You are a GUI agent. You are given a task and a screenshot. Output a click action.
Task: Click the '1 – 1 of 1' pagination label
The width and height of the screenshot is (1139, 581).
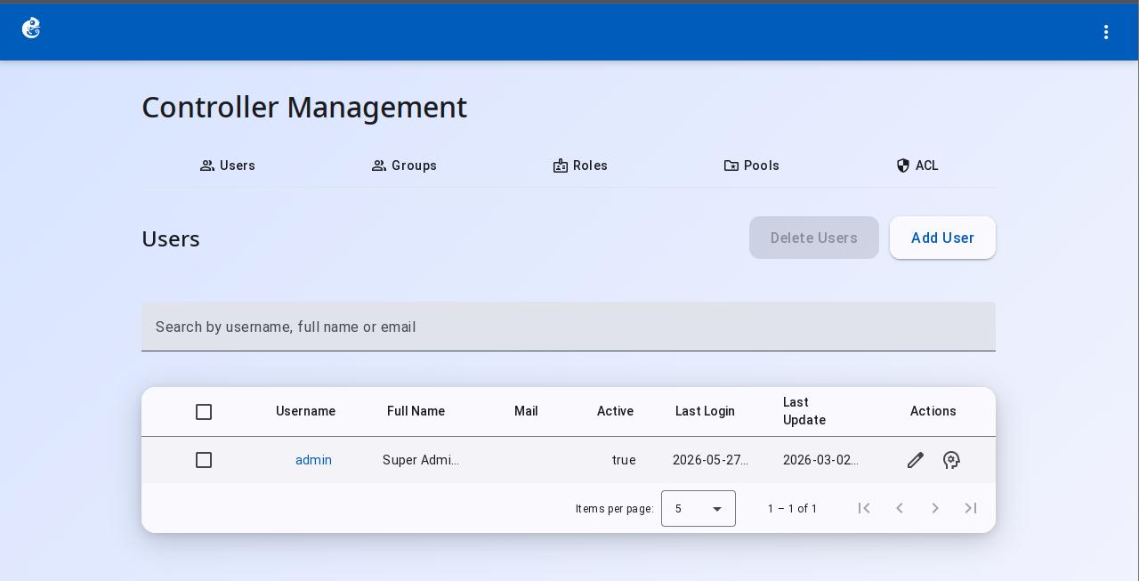pyautogui.click(x=793, y=509)
